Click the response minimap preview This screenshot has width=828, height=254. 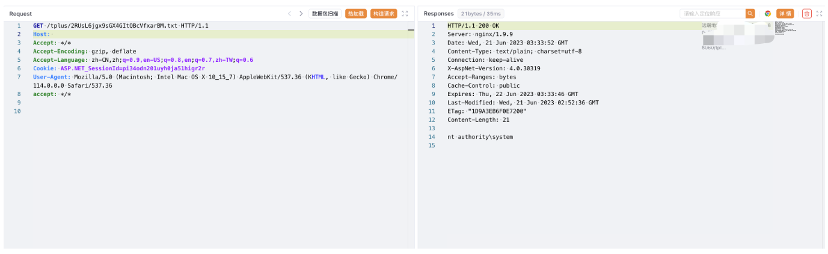tap(785, 27)
